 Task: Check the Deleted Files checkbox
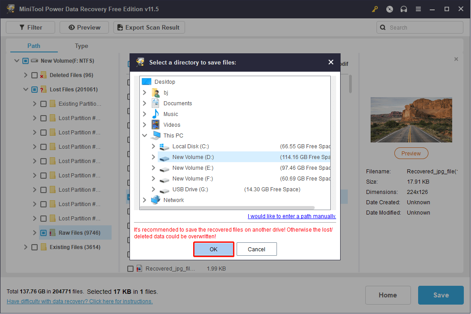tap(35, 75)
